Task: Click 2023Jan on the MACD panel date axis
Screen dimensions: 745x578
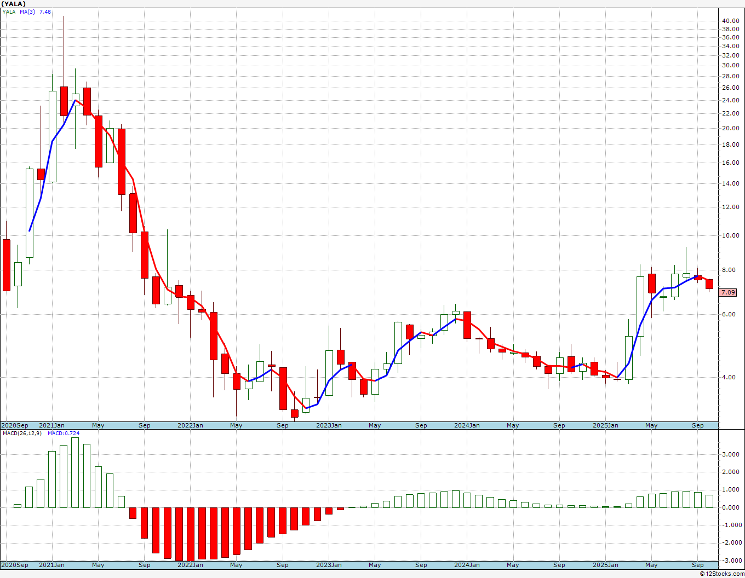Action: point(329,565)
